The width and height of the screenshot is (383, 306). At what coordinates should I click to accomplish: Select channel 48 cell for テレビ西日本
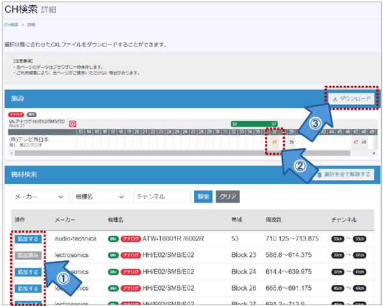364,142
